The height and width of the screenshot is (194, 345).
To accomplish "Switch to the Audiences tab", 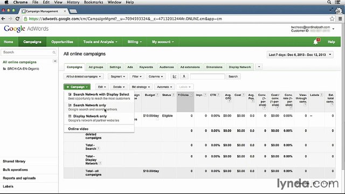I will [167, 67].
